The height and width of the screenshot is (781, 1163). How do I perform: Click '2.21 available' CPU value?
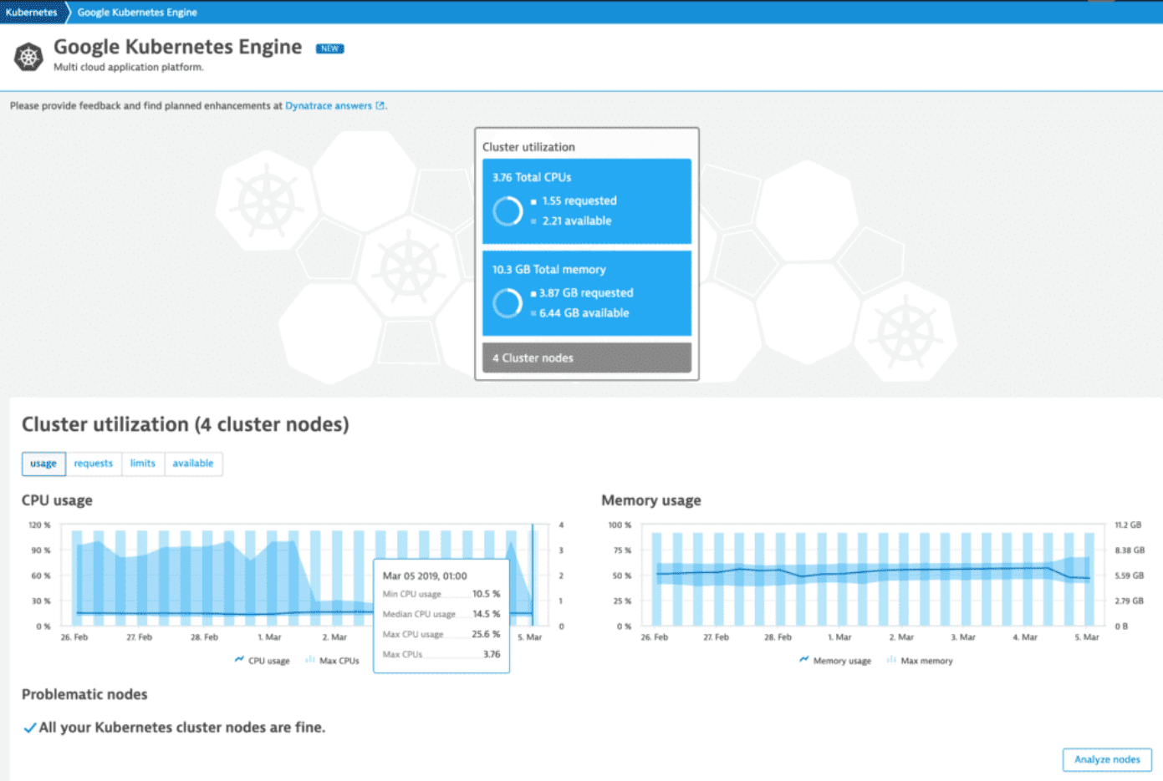tap(577, 221)
